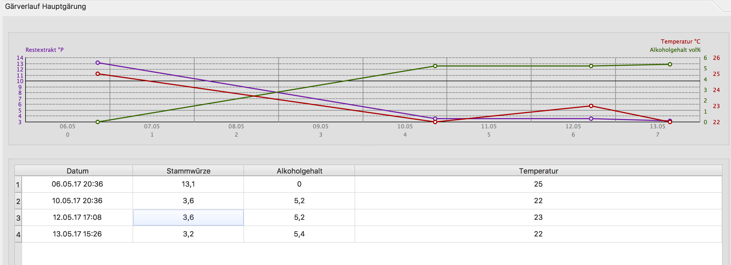Image resolution: width=731 pixels, height=265 pixels.
Task: Select the date cell 13.05.17 15:26
Action: [x=77, y=234]
